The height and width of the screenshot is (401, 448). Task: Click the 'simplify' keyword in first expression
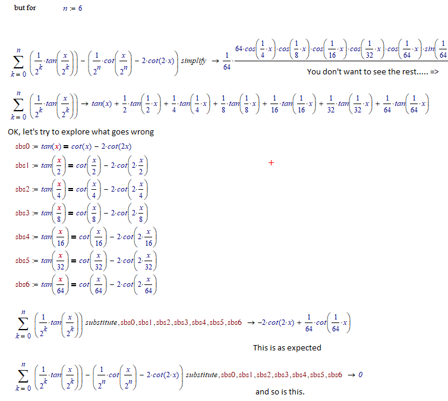(194, 61)
